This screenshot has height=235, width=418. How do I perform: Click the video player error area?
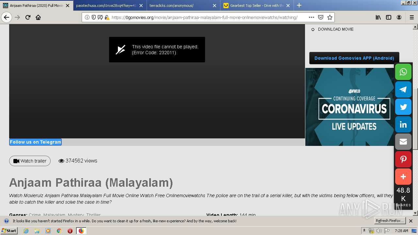click(x=157, y=50)
